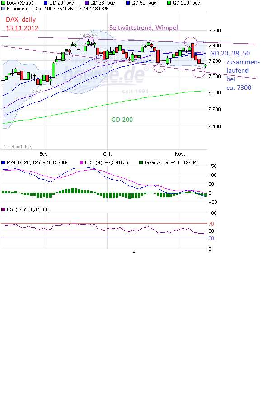Select the 'GD 38 Tage' legend label
Image resolution: width=263 pixels, height=416 pixels.
tap(103, 3)
